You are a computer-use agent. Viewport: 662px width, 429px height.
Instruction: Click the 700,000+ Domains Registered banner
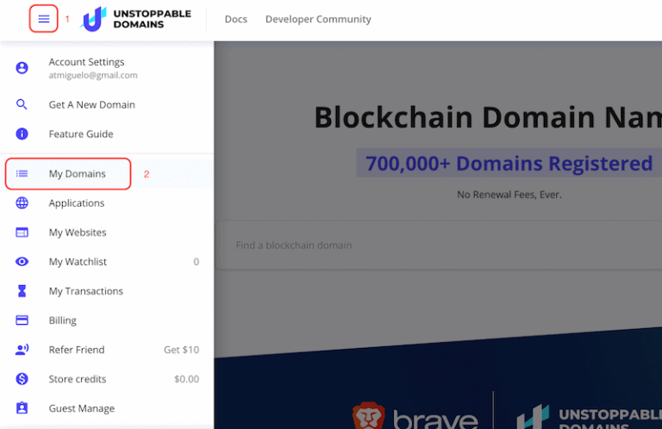click(509, 163)
